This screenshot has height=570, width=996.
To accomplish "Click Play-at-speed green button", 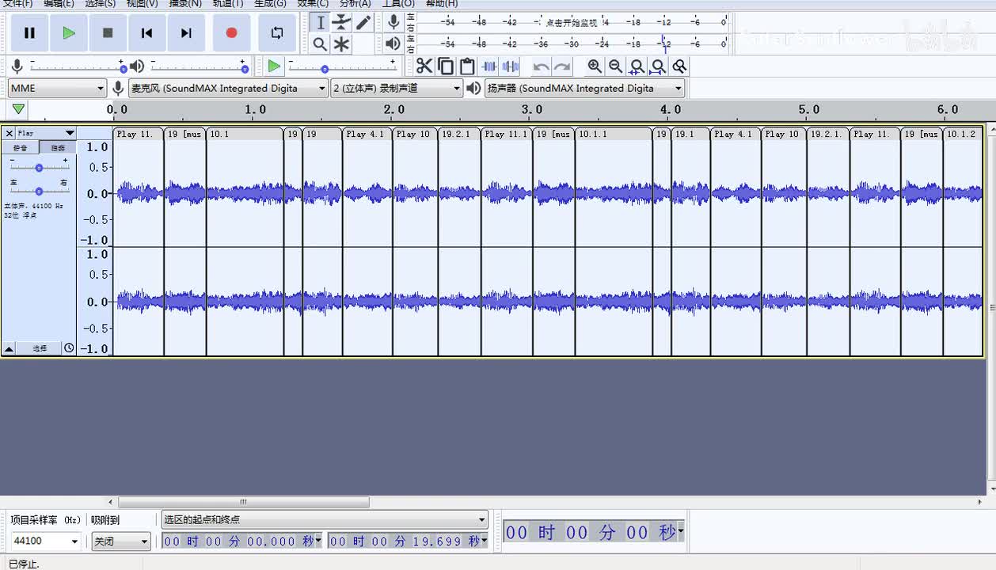I will tap(274, 66).
